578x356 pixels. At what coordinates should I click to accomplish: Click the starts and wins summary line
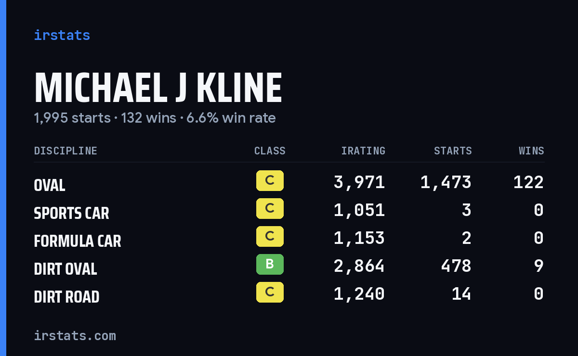[155, 118]
